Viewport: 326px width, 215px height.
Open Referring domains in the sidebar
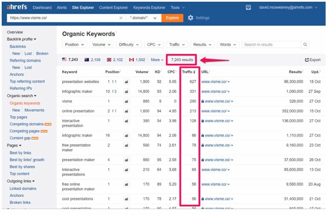pos(25,60)
